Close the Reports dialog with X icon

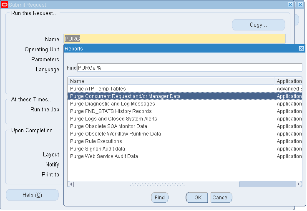pyautogui.click(x=302, y=48)
